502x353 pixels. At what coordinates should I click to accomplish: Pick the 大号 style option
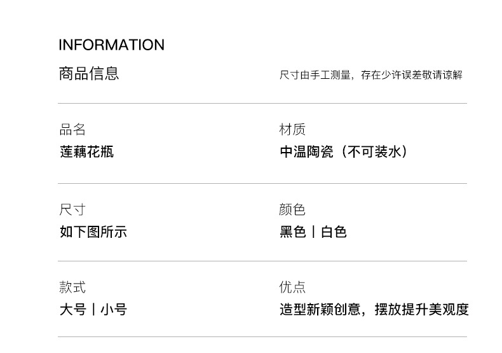73,310
